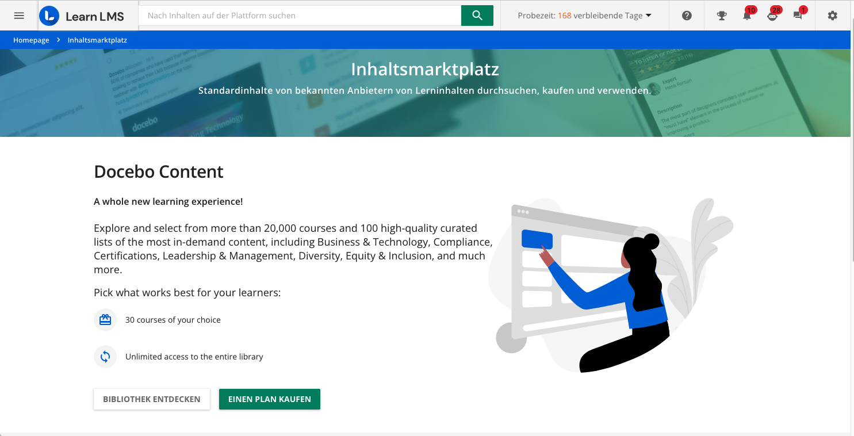Click 'Pick what works best for your learners' text
854x436 pixels.
click(x=187, y=293)
